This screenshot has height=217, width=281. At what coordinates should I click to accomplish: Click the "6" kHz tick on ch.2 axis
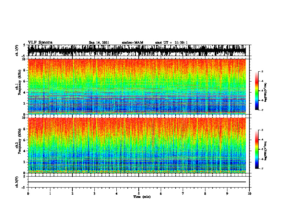tap(25, 140)
